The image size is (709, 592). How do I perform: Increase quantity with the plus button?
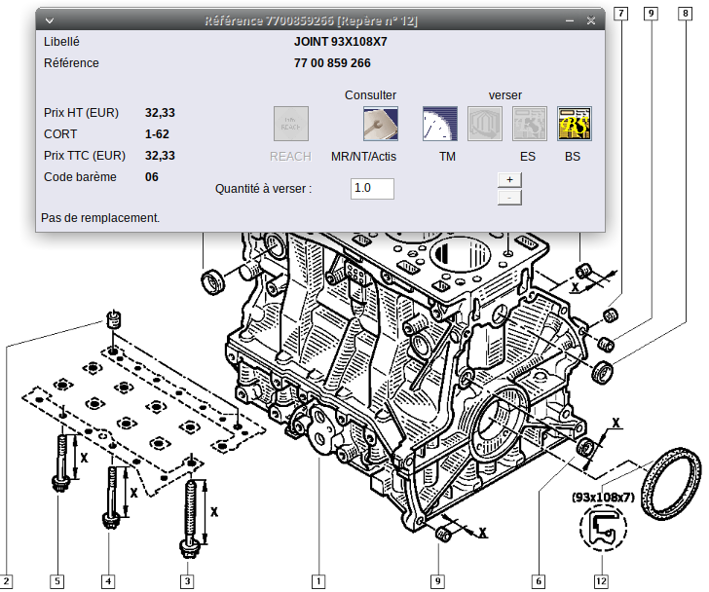click(509, 179)
